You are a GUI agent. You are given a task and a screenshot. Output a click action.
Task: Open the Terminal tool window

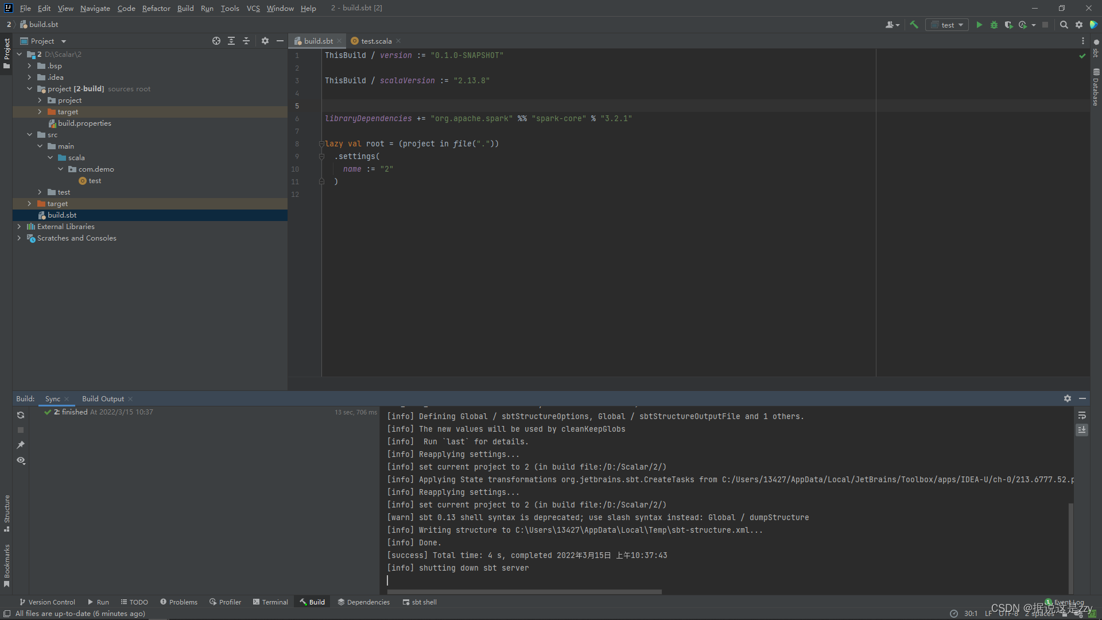tap(270, 602)
